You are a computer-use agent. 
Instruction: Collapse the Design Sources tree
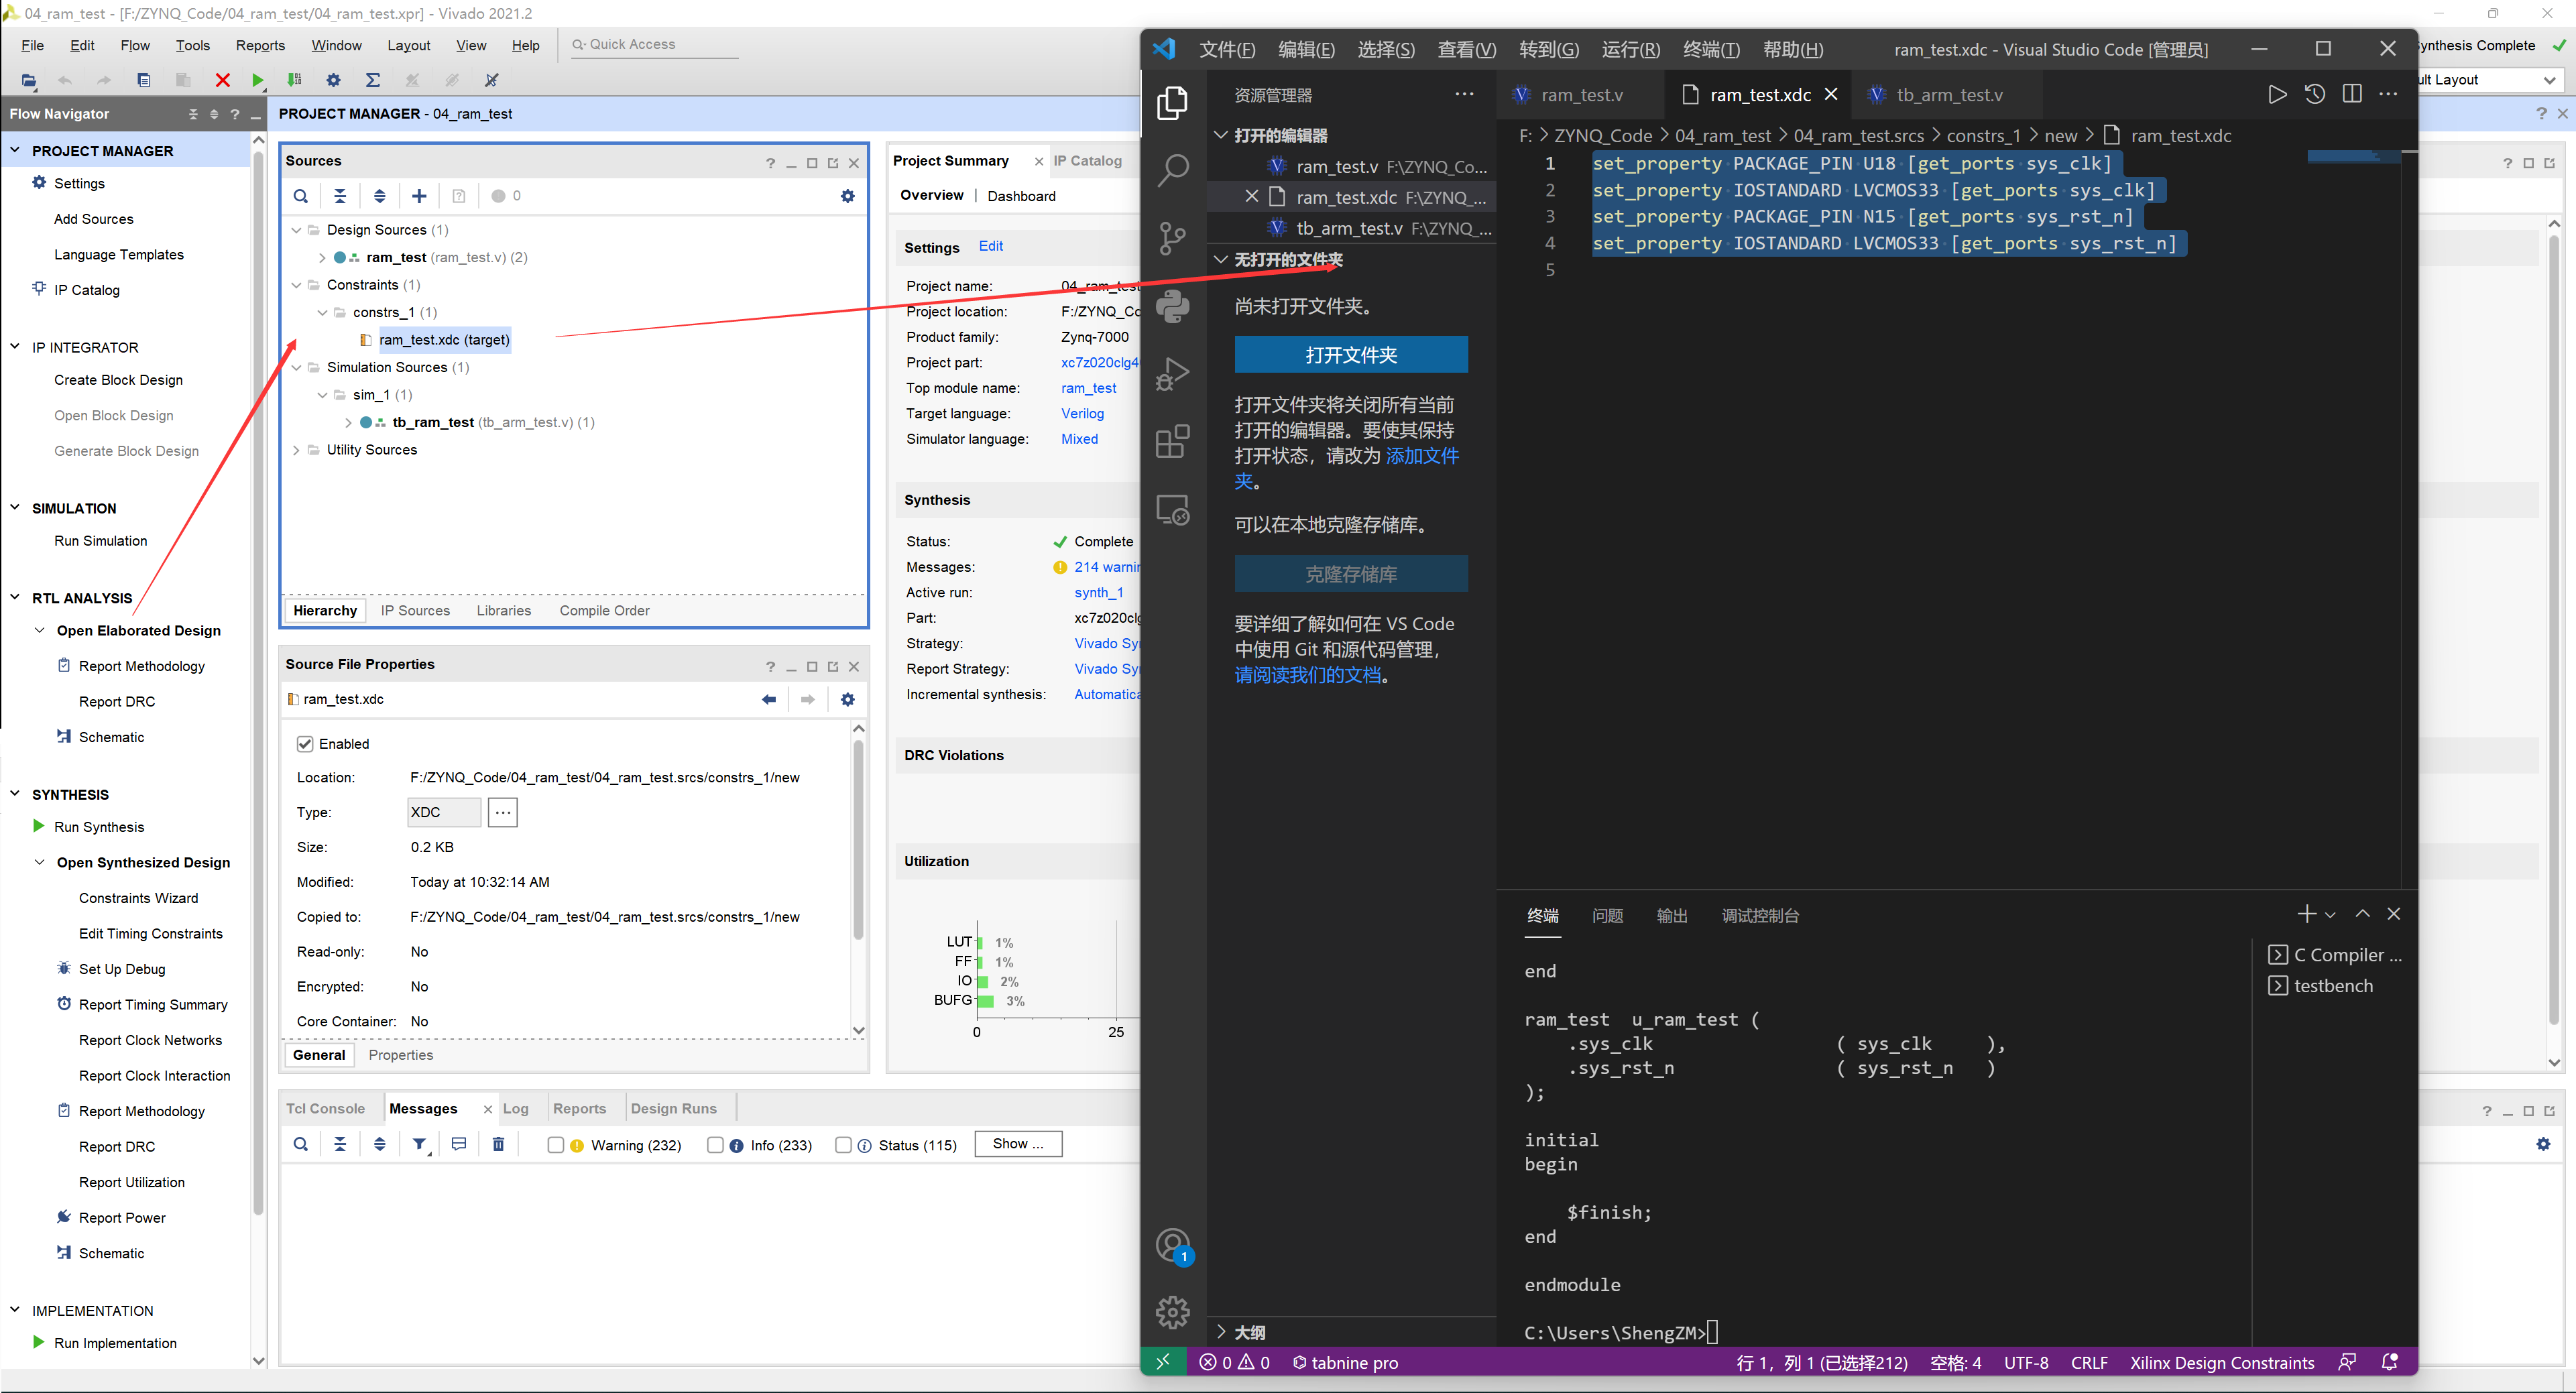297,229
